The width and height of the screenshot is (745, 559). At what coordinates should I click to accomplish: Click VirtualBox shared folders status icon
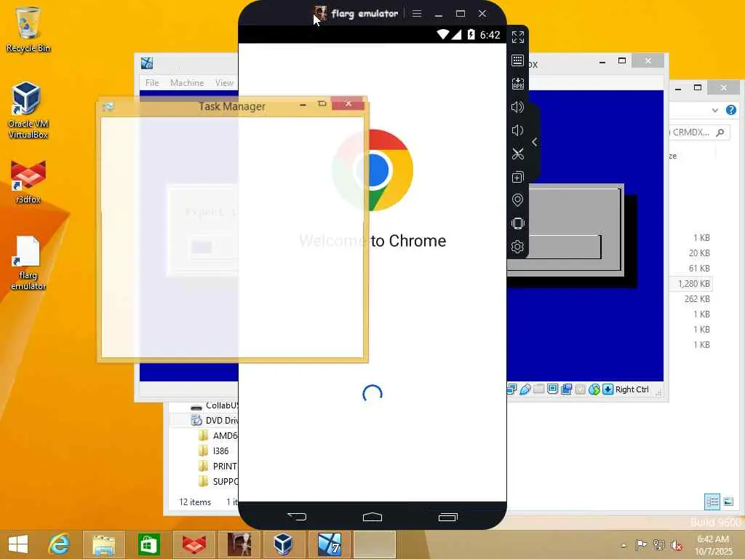tap(539, 390)
